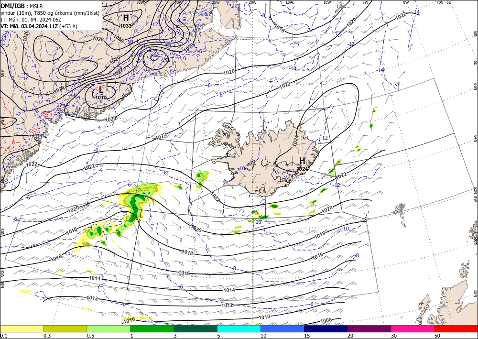This screenshot has width=478, height=339.
Task: Click the "(+53 h)" forecast offset
Action: [x=68, y=26]
